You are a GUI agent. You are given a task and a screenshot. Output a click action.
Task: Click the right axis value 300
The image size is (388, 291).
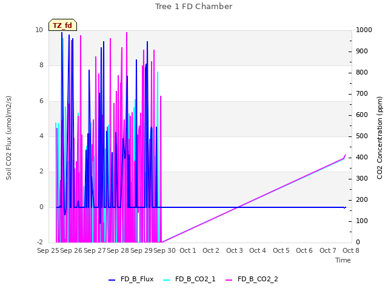[x=362, y=179]
